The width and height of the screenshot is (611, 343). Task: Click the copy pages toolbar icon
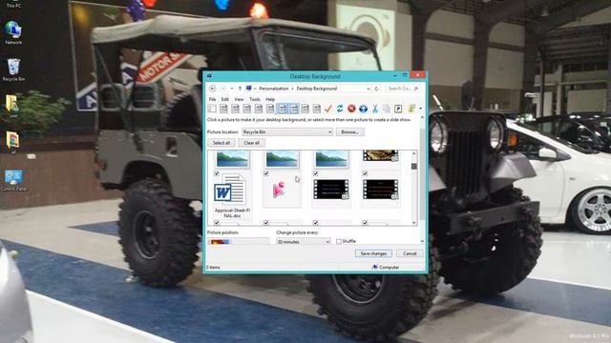(387, 109)
